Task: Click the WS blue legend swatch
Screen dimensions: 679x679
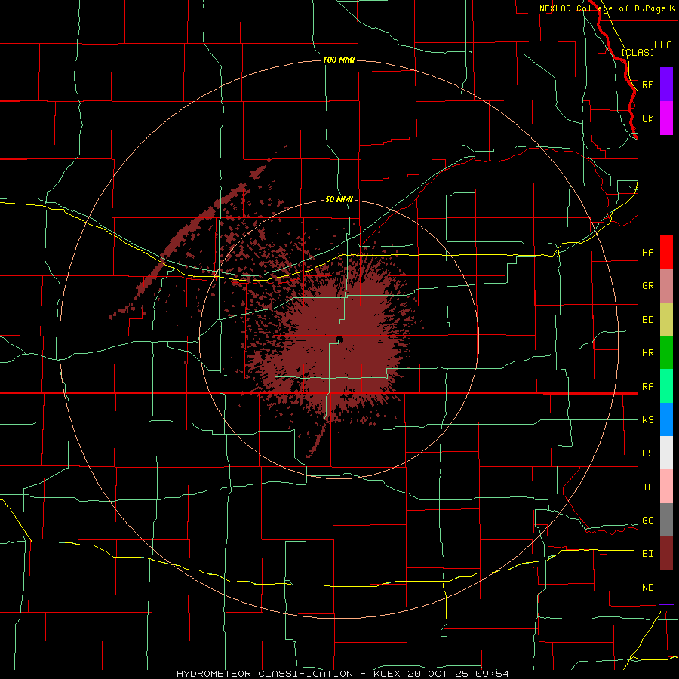Action: click(666, 419)
